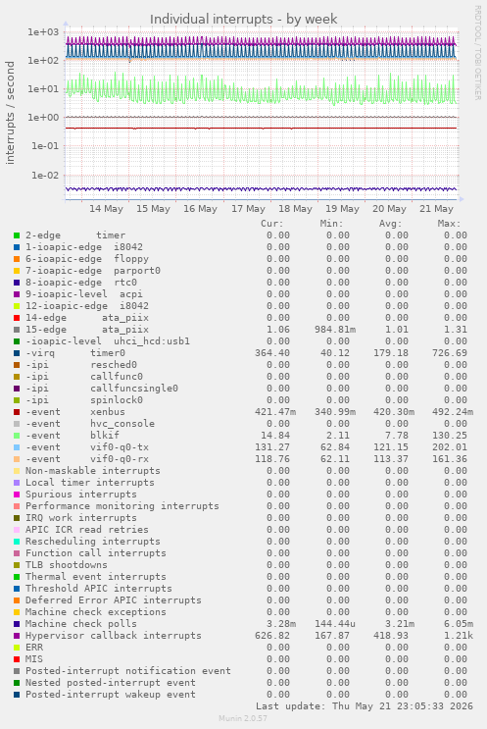487x729 pixels.
Task: Click the Max column header
Action: tap(449, 224)
